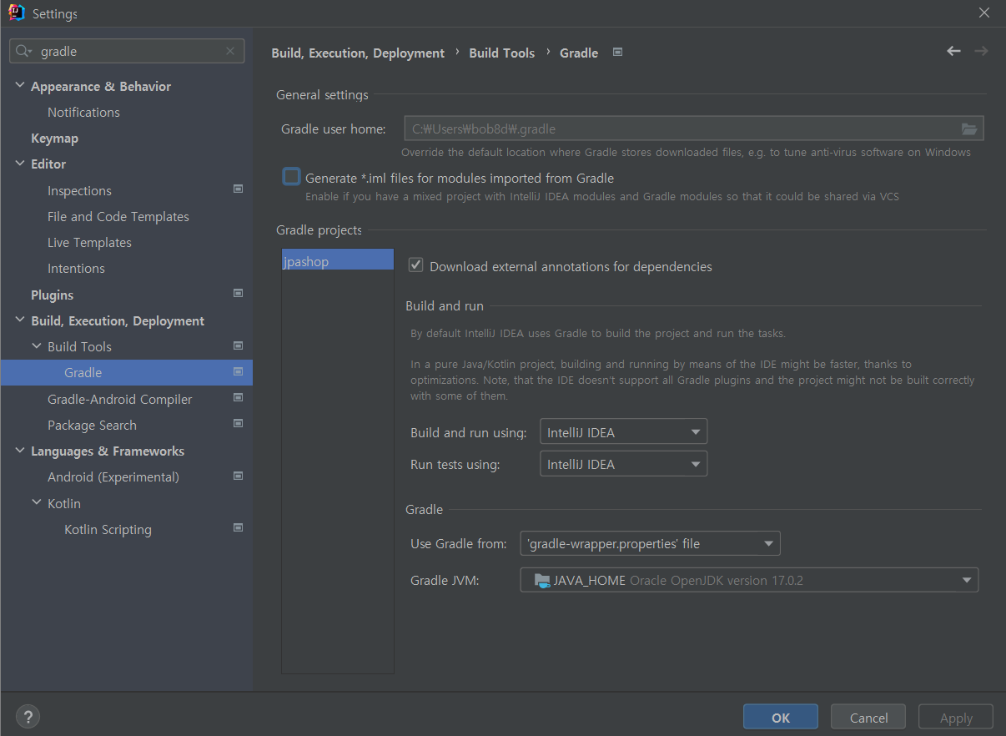The image size is (1006, 736).
Task: Open the Use Gradle from dropdown
Action: point(650,543)
